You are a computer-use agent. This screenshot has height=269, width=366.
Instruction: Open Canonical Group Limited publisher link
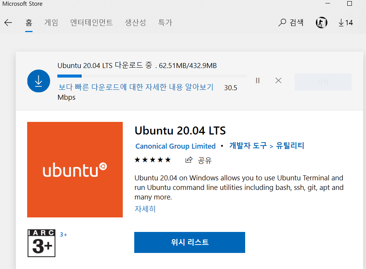(x=176, y=146)
